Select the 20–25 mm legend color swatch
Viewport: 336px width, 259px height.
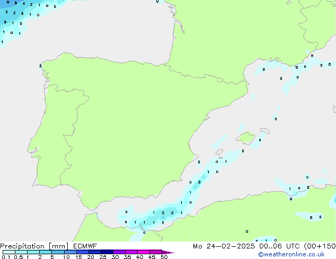[x=94, y=252]
